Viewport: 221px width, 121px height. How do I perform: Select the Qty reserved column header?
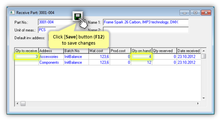(164, 51)
